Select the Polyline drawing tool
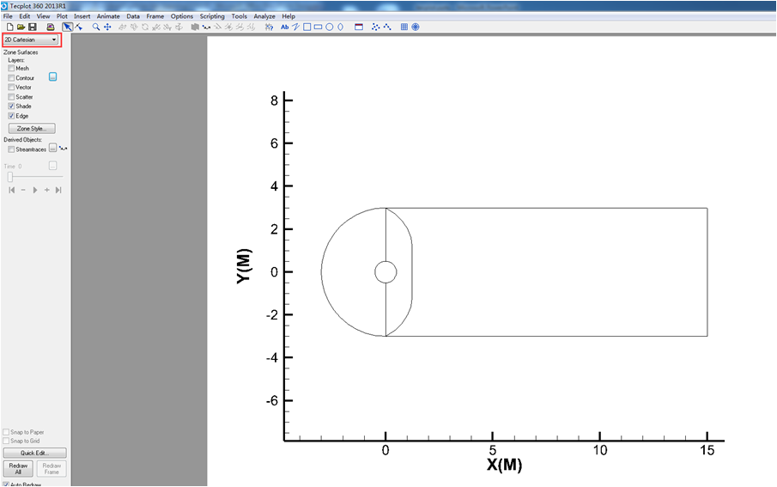This screenshot has height=487, width=777. (296, 27)
